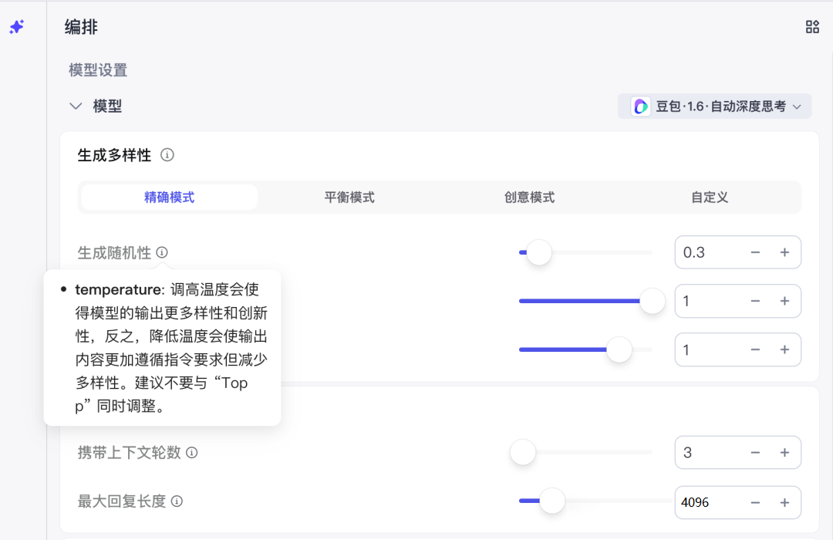Click info icon next to 生成多样性
This screenshot has height=540, width=833.
(x=167, y=155)
